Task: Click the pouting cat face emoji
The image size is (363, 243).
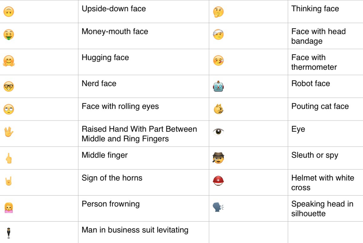Action: click(218, 109)
